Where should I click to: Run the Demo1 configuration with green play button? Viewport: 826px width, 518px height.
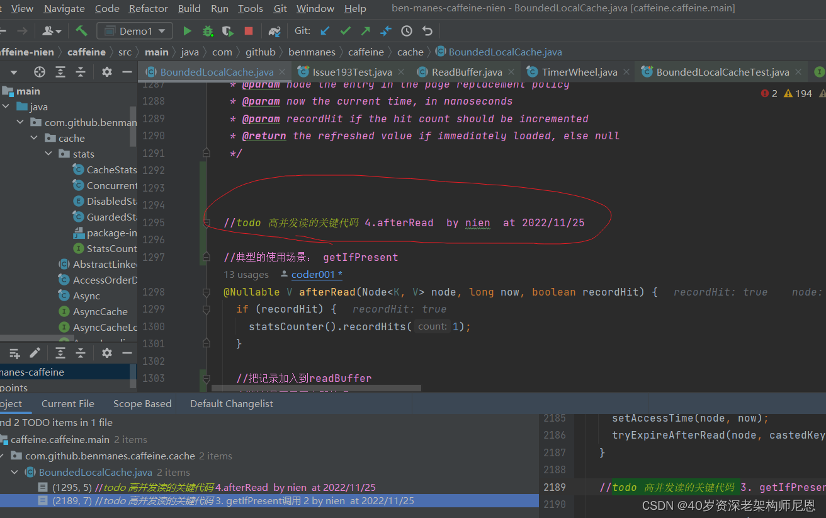tap(187, 31)
